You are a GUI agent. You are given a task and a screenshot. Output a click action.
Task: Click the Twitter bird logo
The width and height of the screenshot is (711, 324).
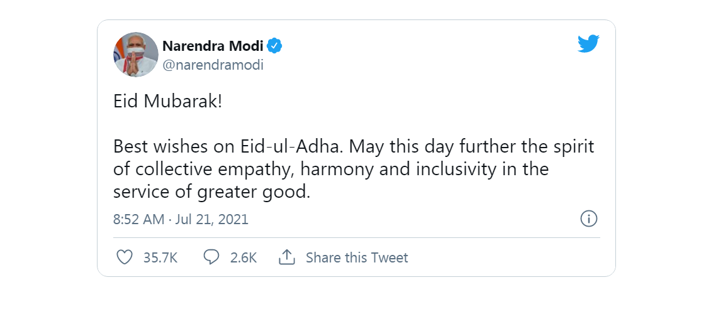[x=588, y=44]
